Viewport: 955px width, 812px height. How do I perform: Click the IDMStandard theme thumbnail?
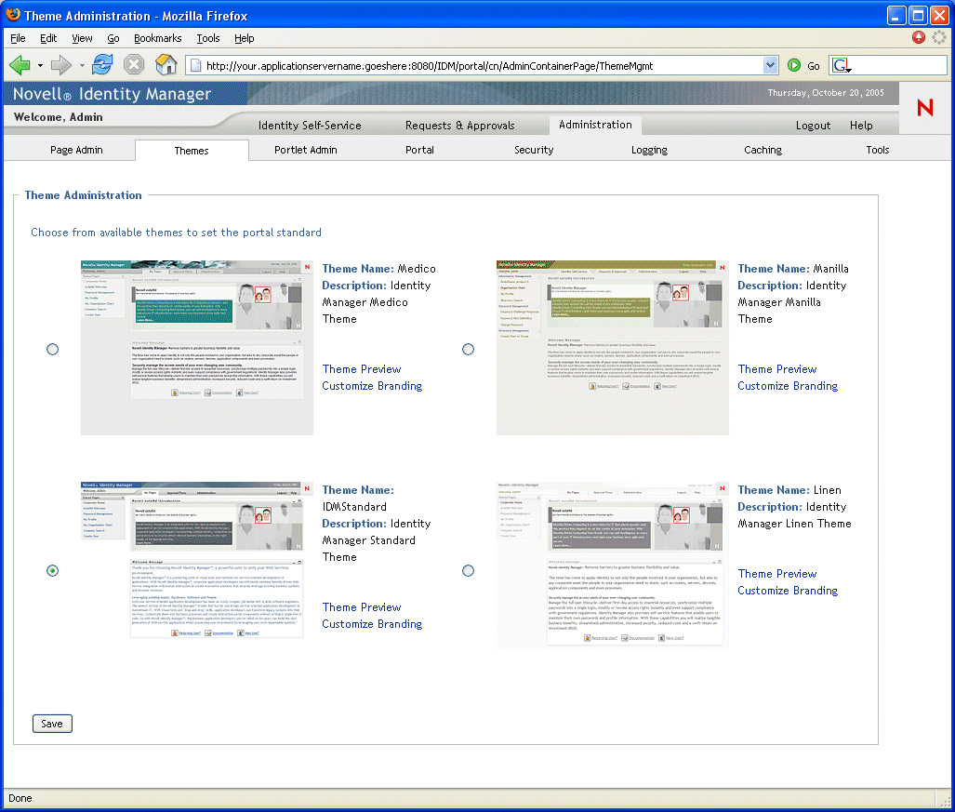[x=197, y=561]
